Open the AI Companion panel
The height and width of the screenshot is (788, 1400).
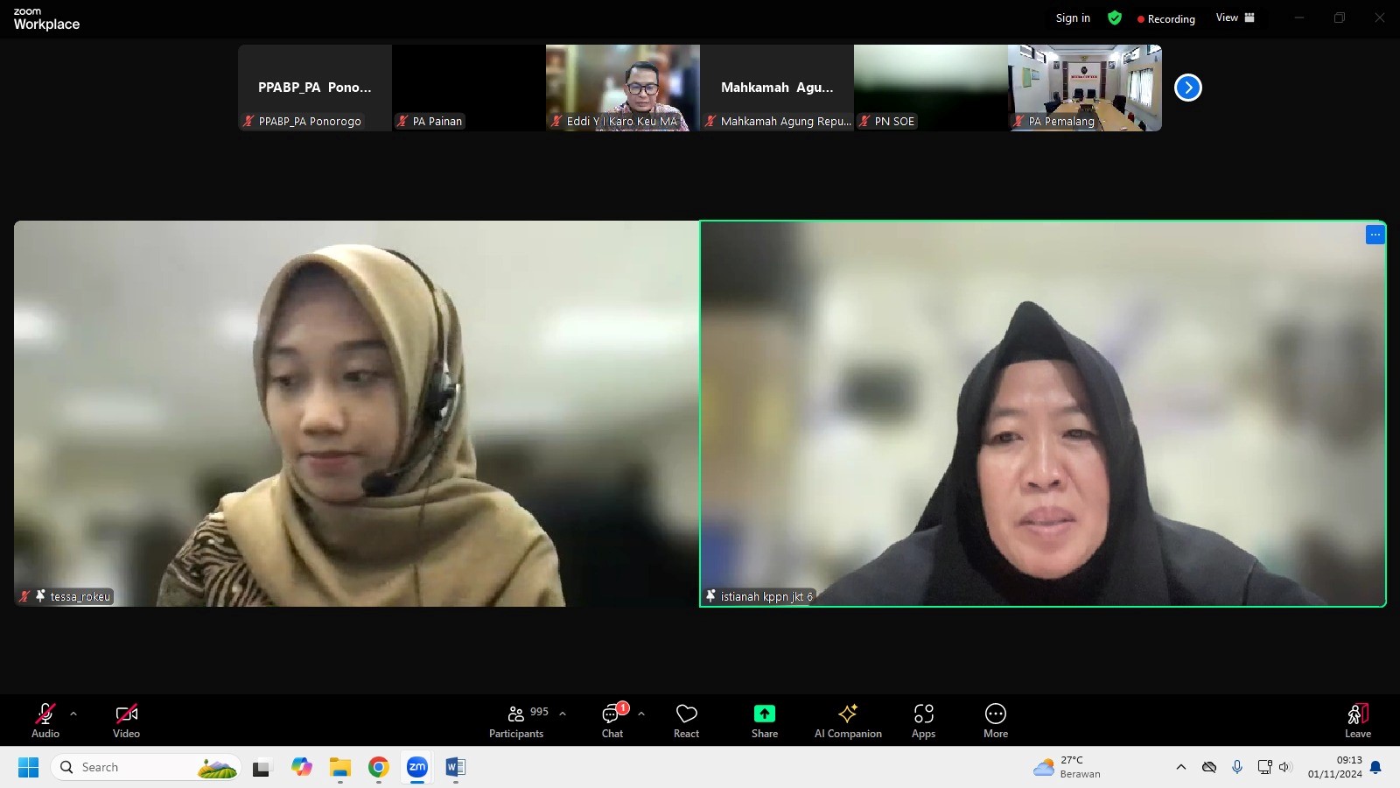coord(847,721)
